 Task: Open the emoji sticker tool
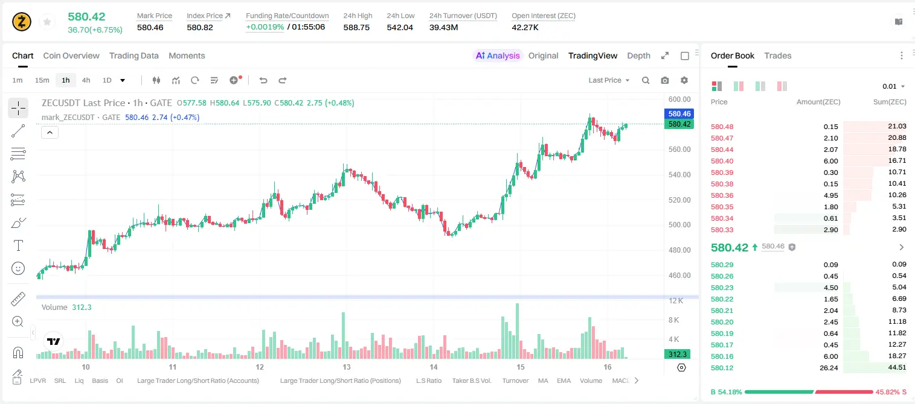click(x=18, y=268)
